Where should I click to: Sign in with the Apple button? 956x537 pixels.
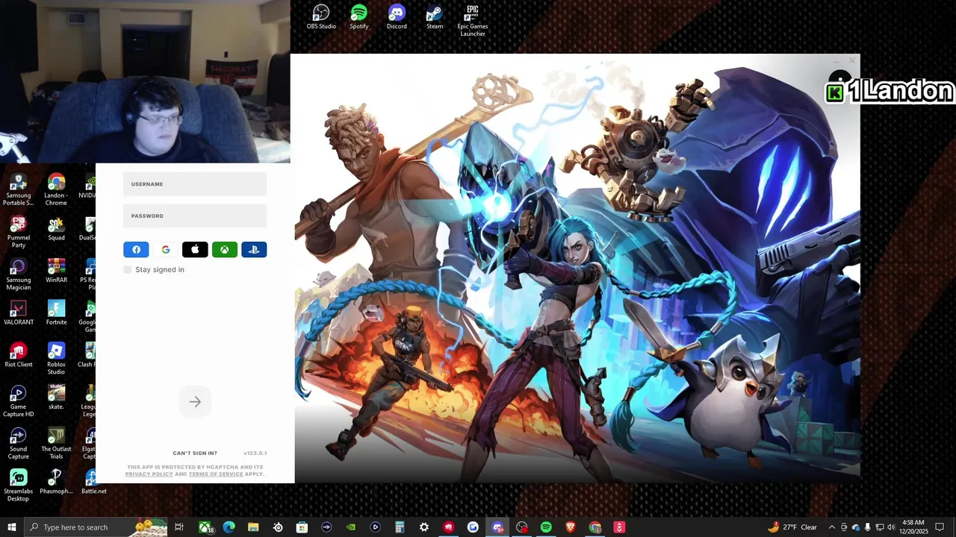coord(195,250)
